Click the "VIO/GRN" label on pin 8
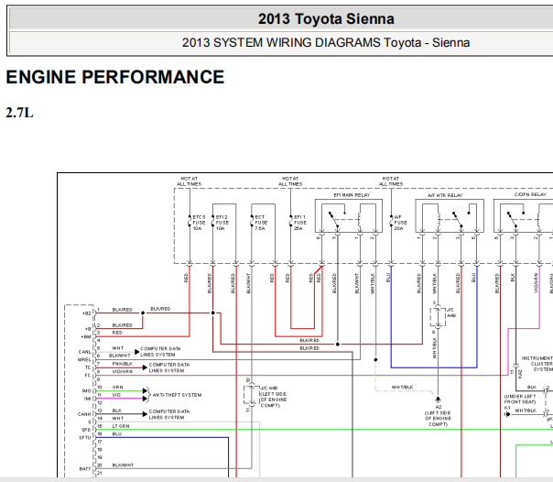 pos(123,371)
